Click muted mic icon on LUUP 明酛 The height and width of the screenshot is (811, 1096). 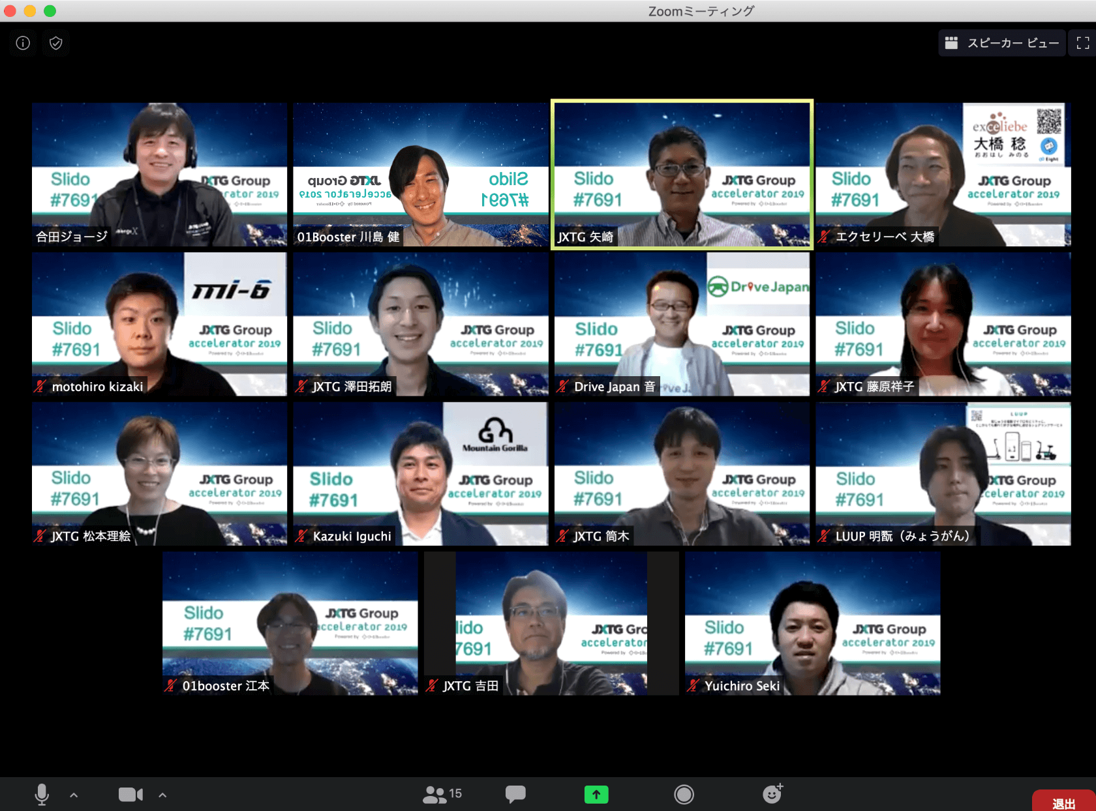click(825, 536)
